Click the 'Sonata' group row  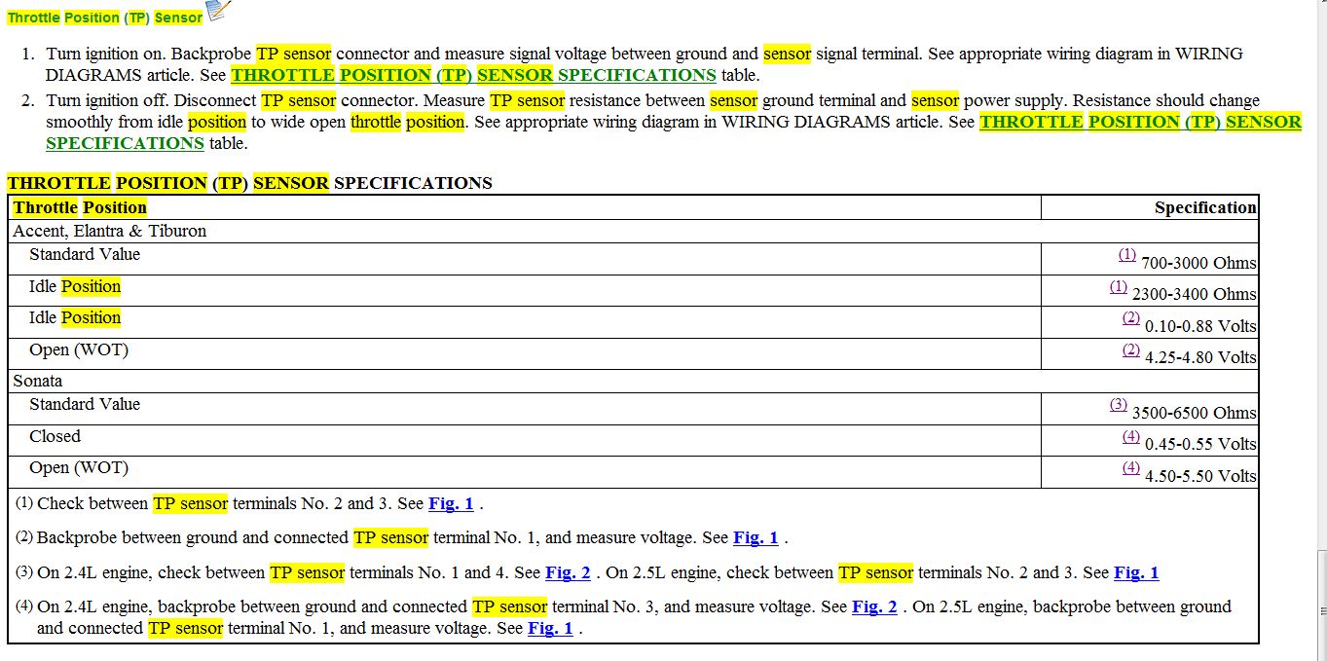[633, 382]
